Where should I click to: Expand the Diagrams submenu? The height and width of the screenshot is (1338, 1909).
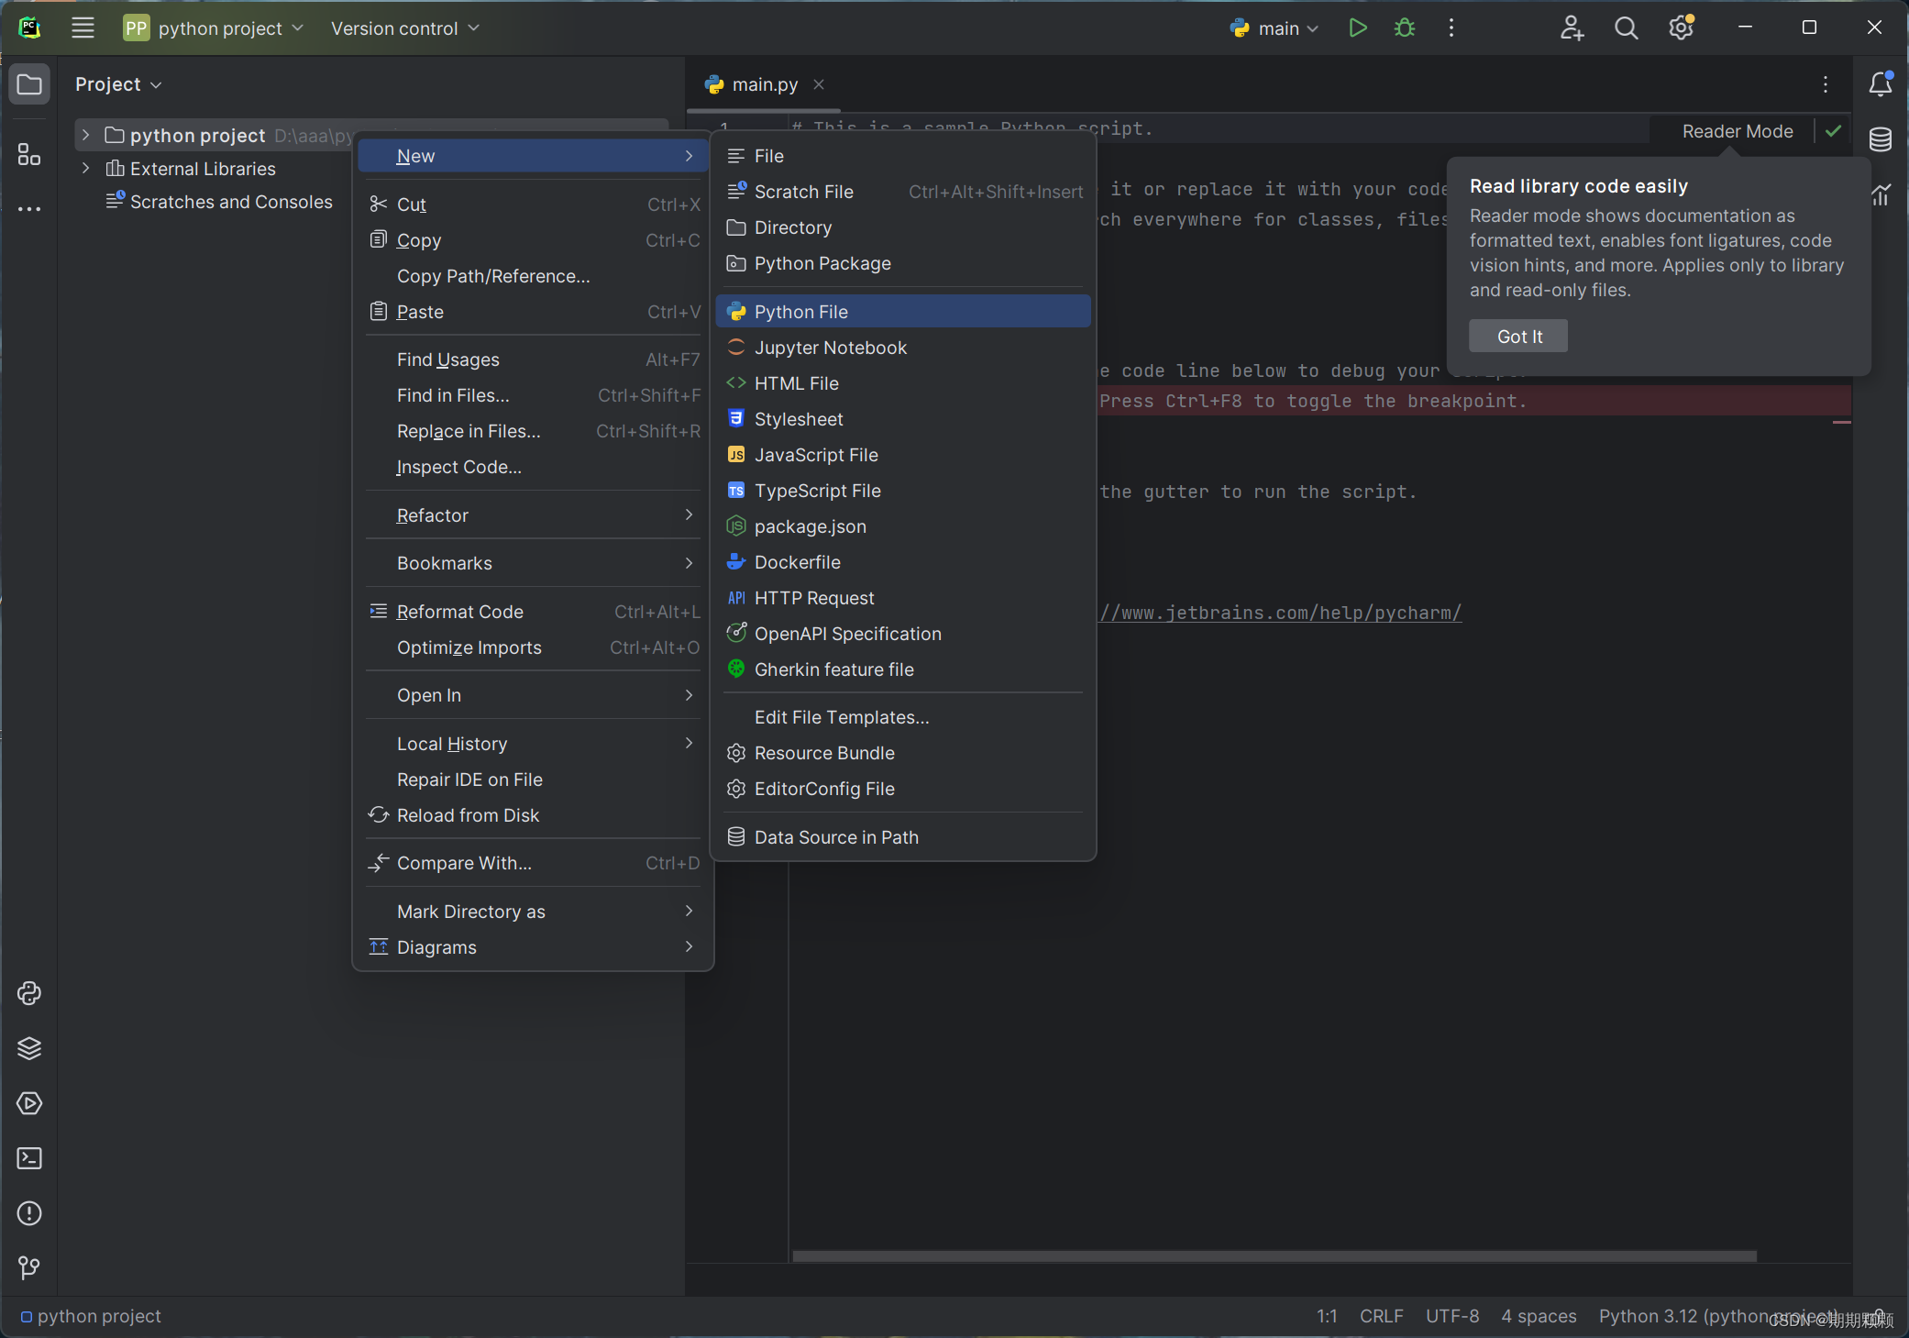coord(533,947)
